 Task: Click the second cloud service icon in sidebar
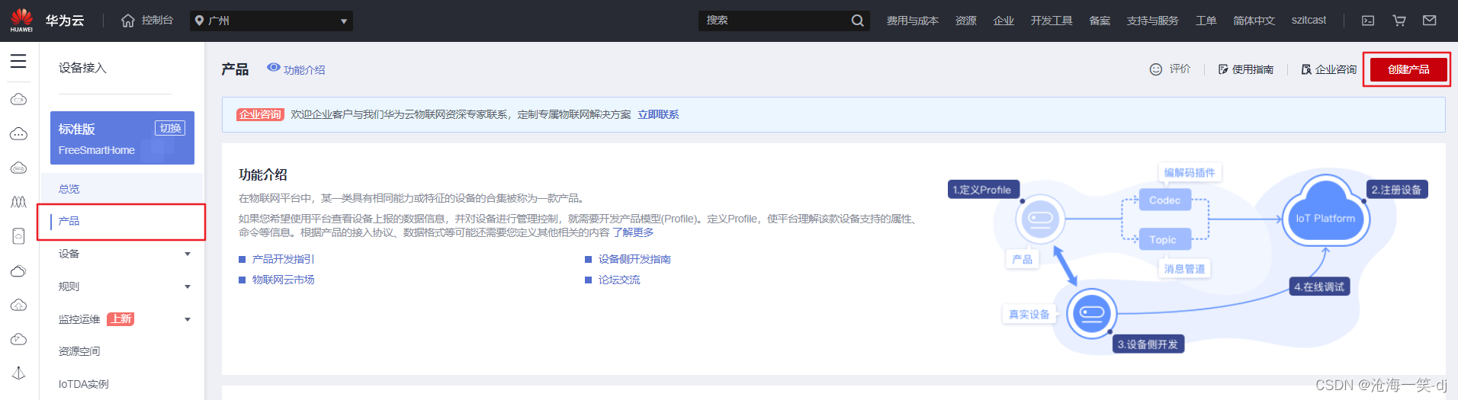coord(18,133)
